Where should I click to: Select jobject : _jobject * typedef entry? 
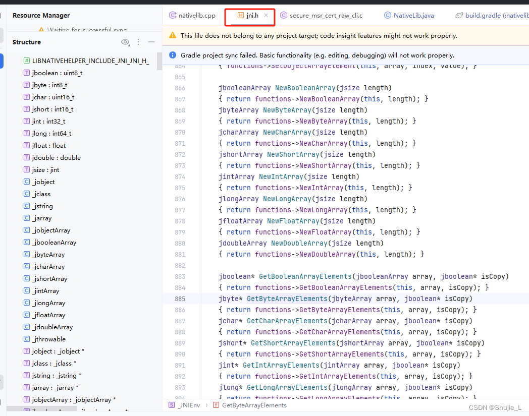(x=54, y=351)
